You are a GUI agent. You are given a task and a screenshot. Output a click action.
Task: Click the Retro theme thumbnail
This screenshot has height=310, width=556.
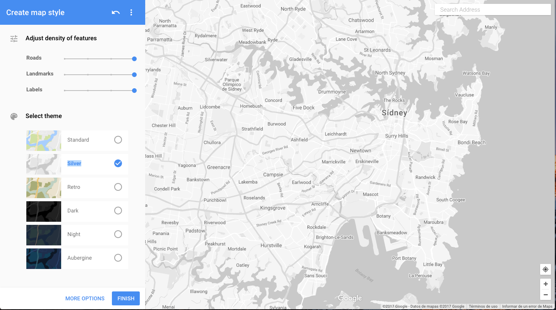pos(44,188)
